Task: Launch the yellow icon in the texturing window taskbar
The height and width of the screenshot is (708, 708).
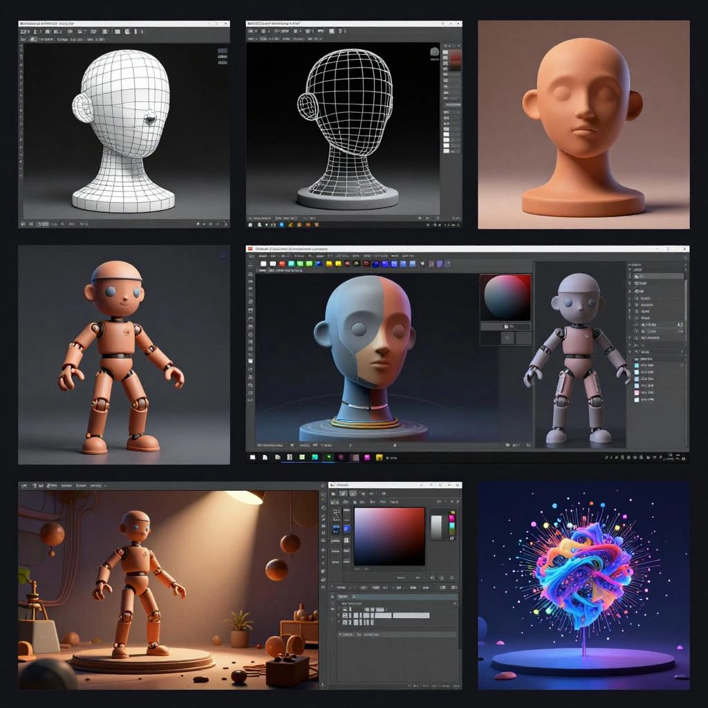Action: point(380,458)
